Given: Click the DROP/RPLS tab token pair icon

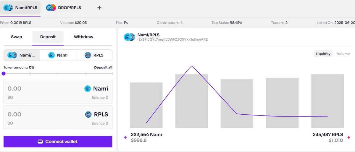Looking at the screenshot, I should (51, 8).
